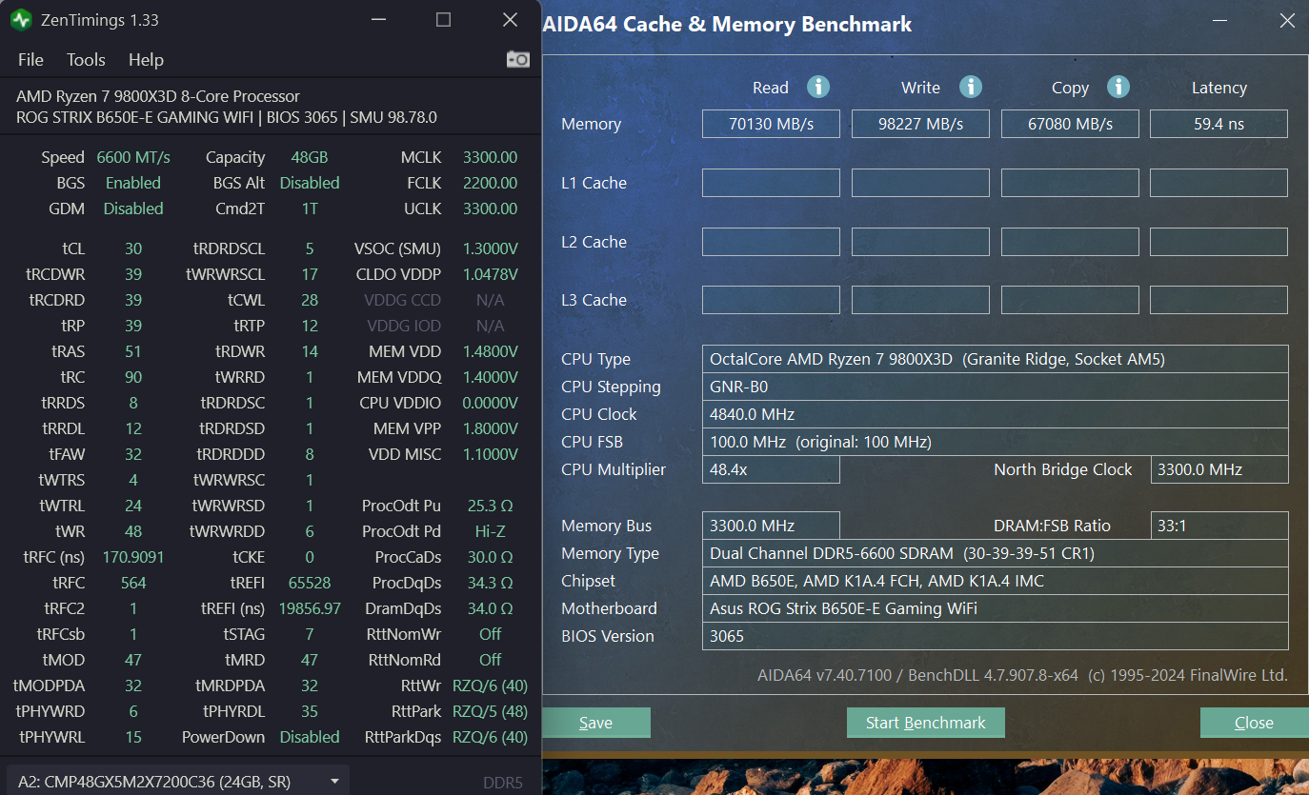Viewport: 1309px width, 795px height.
Task: Click the Memory Copy 67080 MB/s field
Action: (x=1070, y=124)
